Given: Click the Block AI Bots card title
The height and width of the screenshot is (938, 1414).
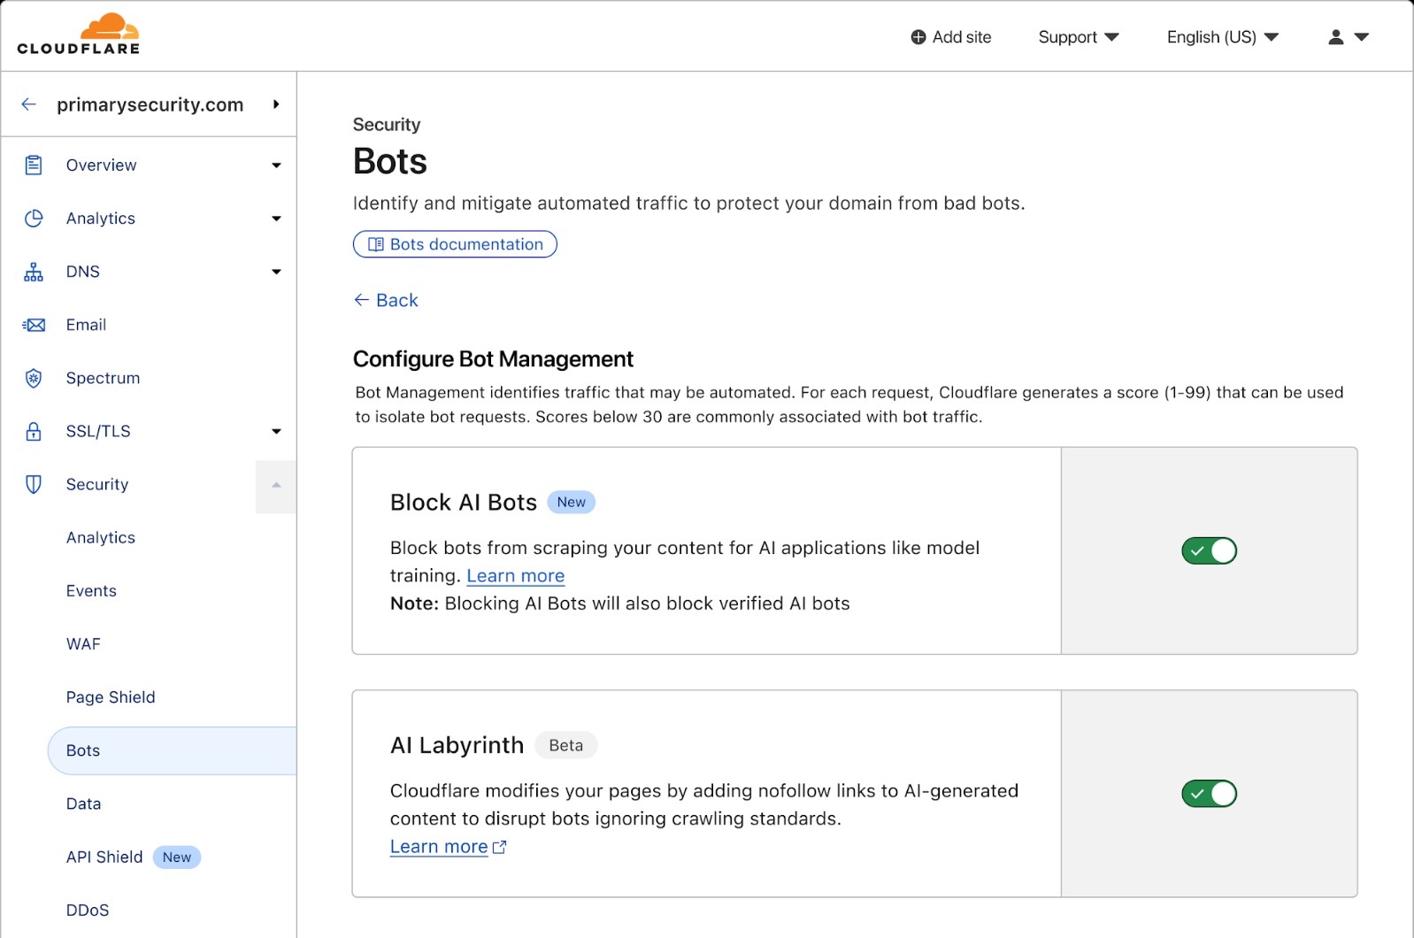Looking at the screenshot, I should tap(464, 503).
